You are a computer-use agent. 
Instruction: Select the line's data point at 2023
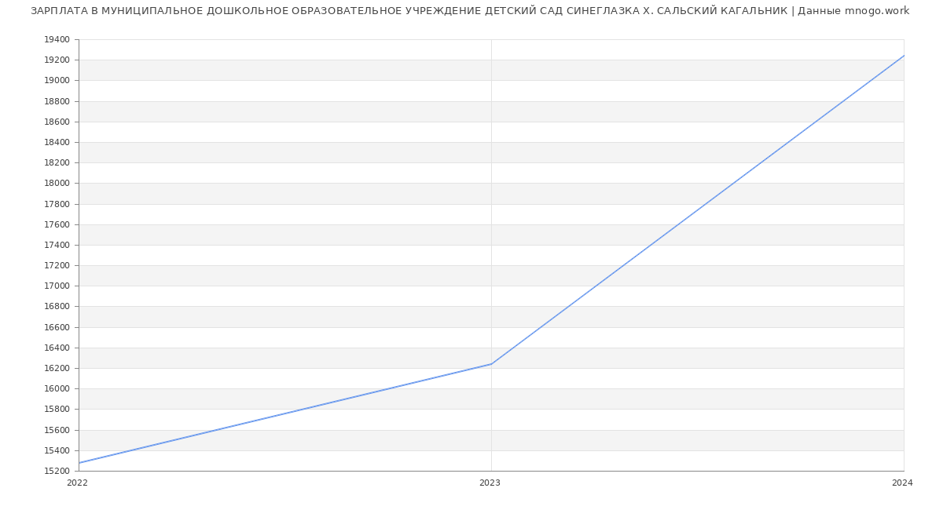pos(491,364)
